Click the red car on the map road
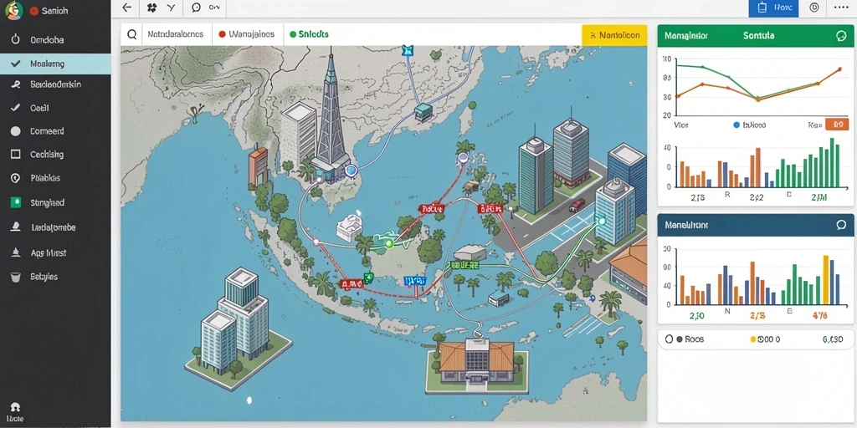 point(577,206)
